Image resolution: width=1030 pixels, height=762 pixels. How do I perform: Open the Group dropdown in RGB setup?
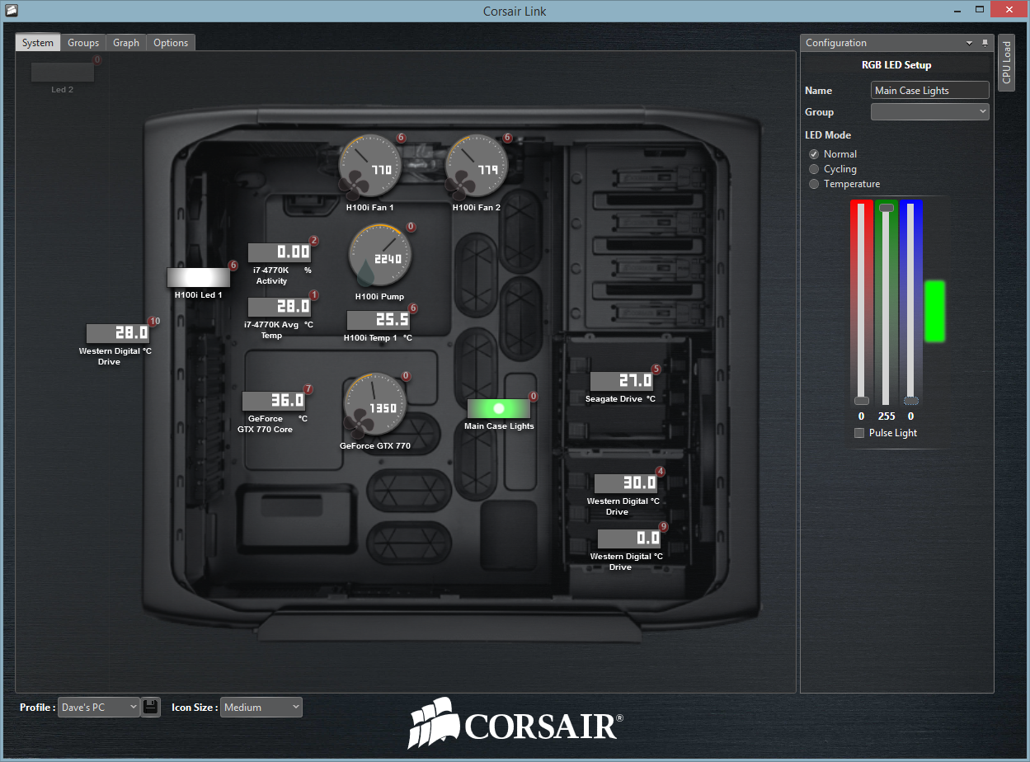(929, 111)
